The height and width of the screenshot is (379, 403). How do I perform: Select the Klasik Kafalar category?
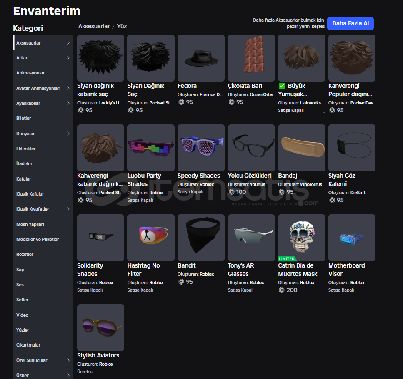tap(43, 194)
